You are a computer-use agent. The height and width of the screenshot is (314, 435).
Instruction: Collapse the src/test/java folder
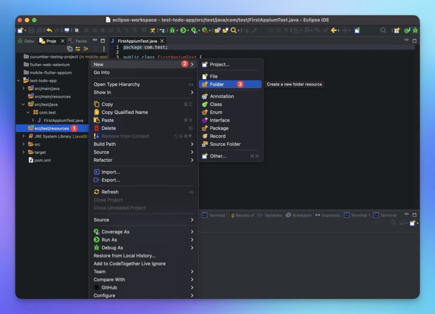click(x=23, y=104)
